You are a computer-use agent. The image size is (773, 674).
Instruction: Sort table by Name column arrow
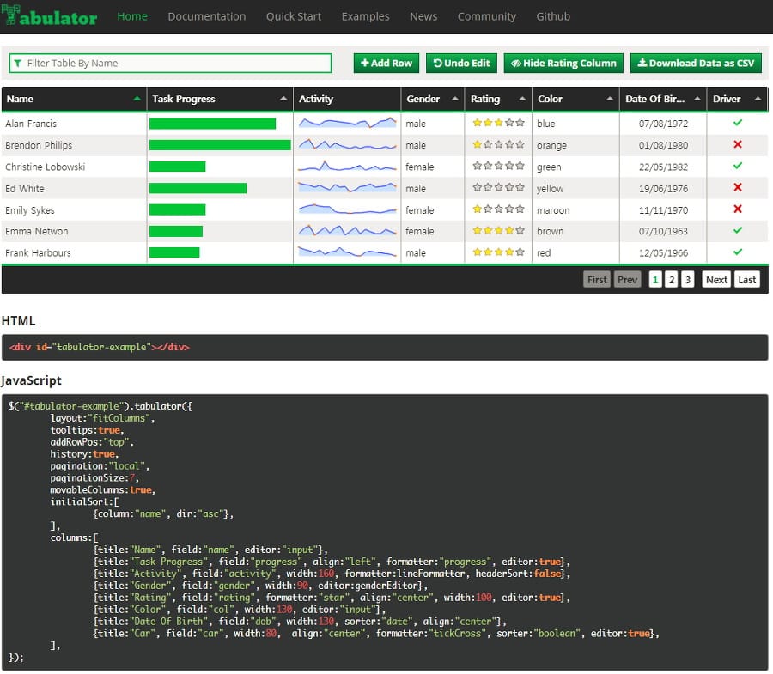click(x=137, y=100)
